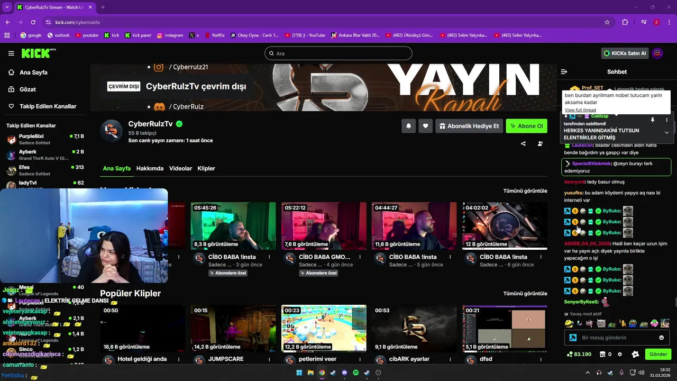Open the youtube bookmark
This screenshot has width=677, height=381.
(87, 35)
